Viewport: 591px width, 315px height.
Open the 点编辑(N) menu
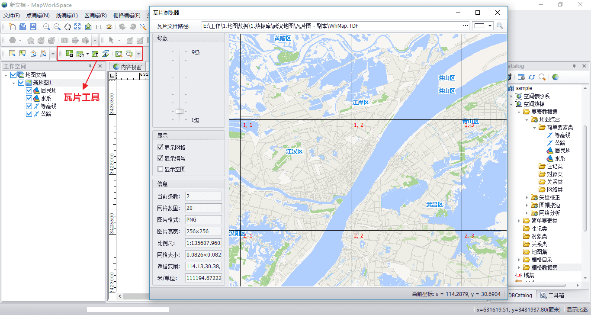pos(38,16)
